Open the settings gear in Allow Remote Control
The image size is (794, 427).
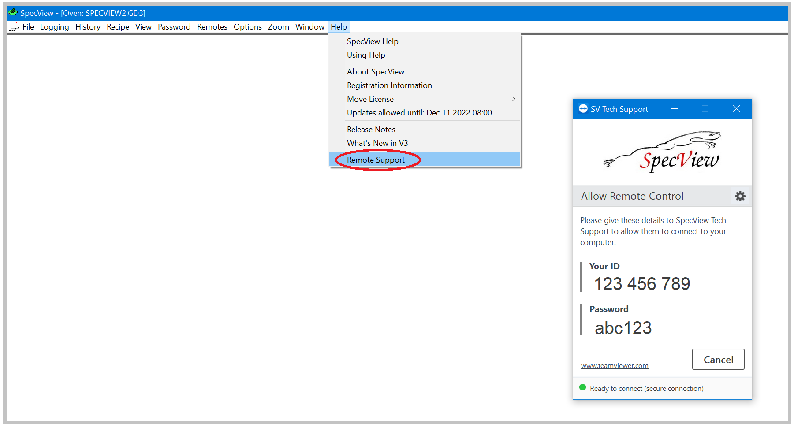coord(739,196)
